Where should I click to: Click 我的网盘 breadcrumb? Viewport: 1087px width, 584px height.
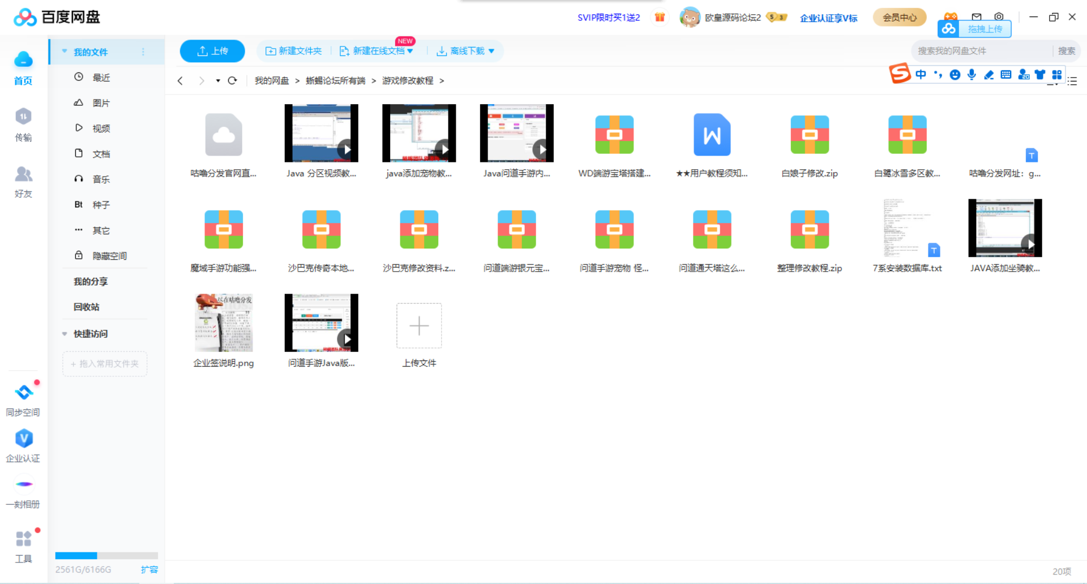(272, 81)
